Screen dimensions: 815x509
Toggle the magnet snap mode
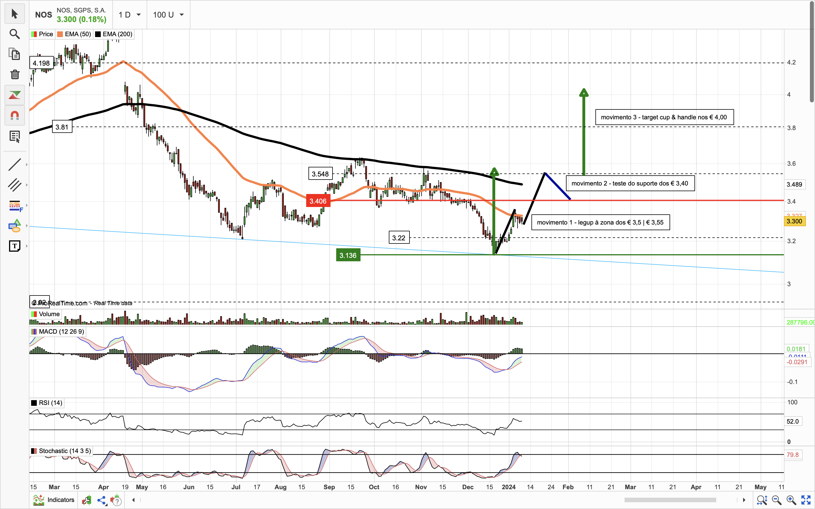[x=14, y=116]
